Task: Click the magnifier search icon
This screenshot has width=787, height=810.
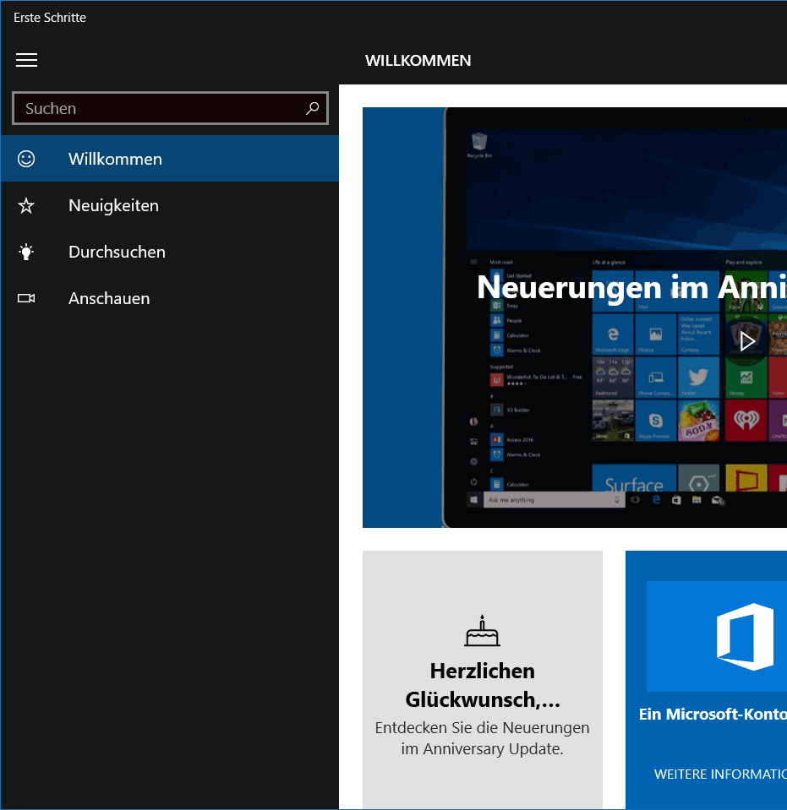Action: (312, 108)
